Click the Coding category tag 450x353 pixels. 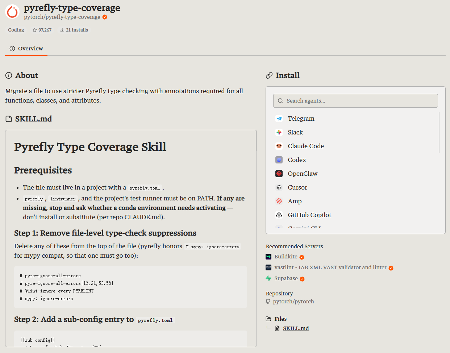click(16, 30)
